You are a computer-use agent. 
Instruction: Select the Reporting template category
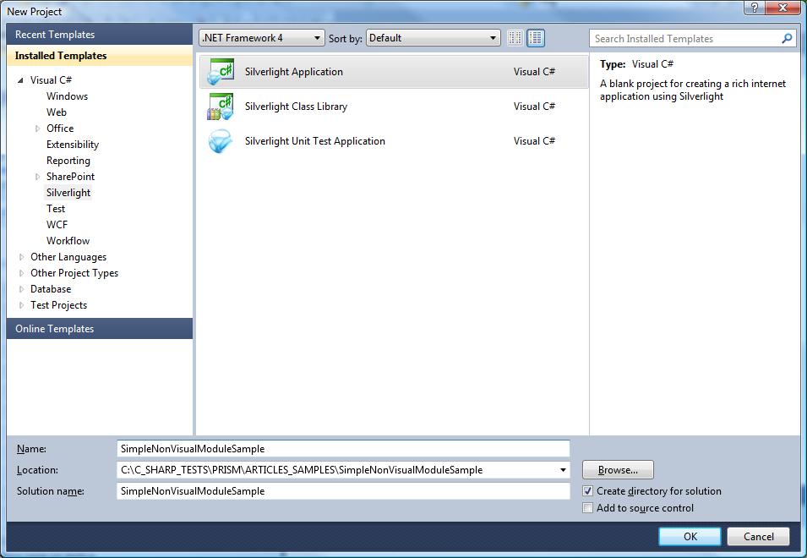[x=68, y=161]
